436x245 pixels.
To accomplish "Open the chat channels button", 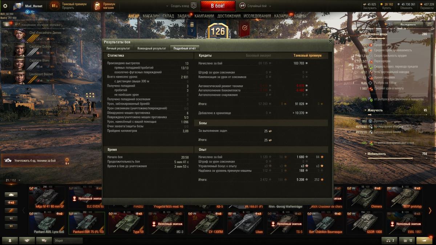I will [44, 240].
